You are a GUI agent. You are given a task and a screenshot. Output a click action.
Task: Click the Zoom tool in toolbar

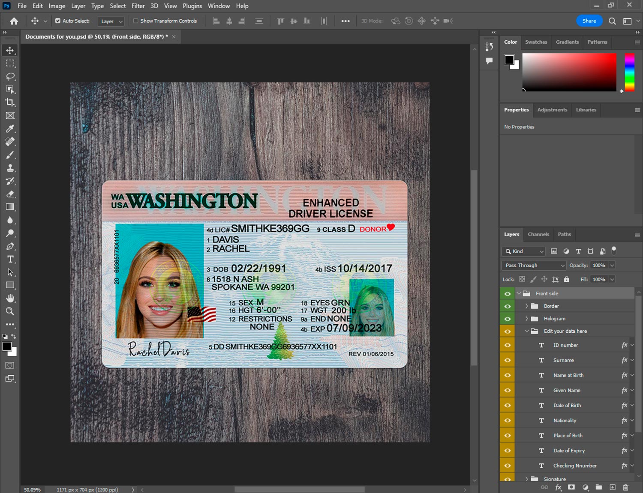pyautogui.click(x=10, y=311)
